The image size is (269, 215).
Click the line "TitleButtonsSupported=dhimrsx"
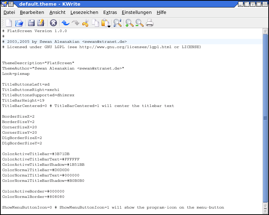tap(38, 95)
